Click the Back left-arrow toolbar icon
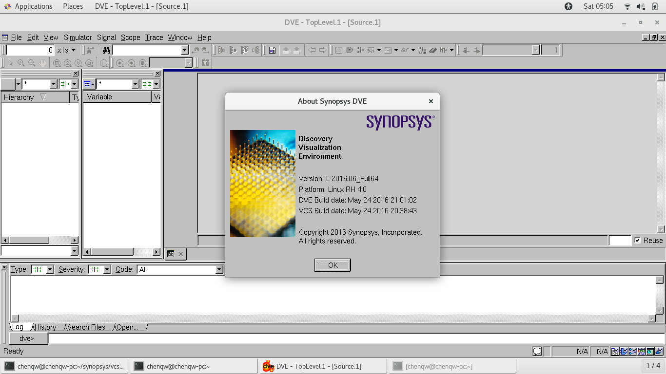This screenshot has height=374, width=666. pos(312,50)
